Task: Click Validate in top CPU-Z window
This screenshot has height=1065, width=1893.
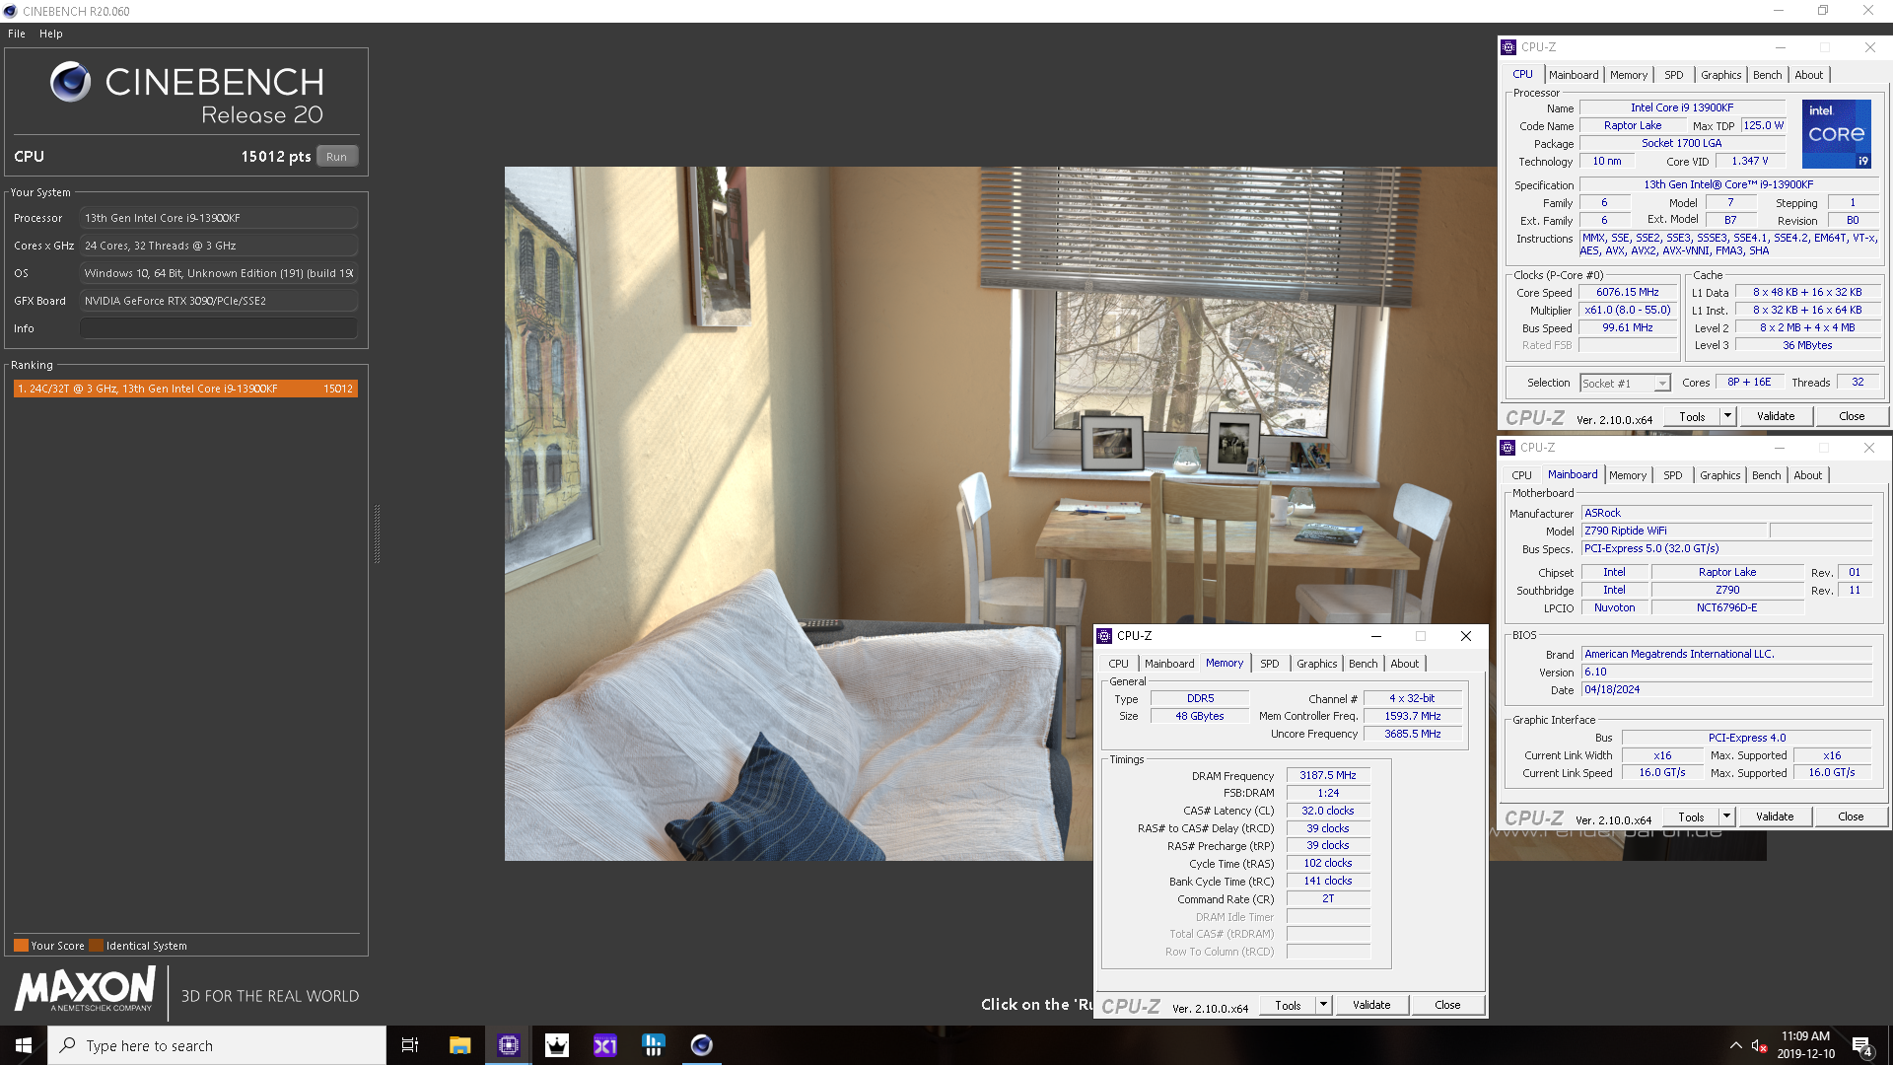Action: pyautogui.click(x=1776, y=416)
